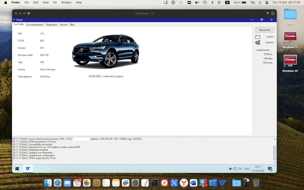Open the Windows Start menu

click(17, 169)
